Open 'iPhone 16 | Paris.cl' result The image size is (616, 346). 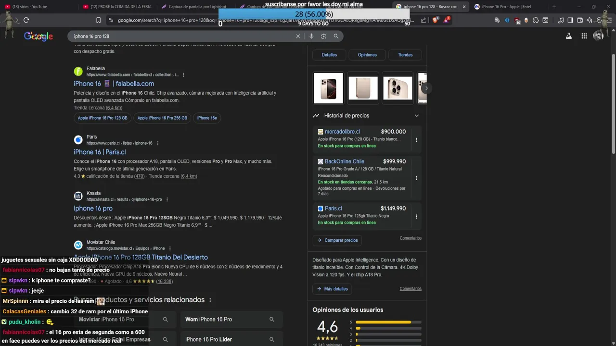(x=100, y=152)
